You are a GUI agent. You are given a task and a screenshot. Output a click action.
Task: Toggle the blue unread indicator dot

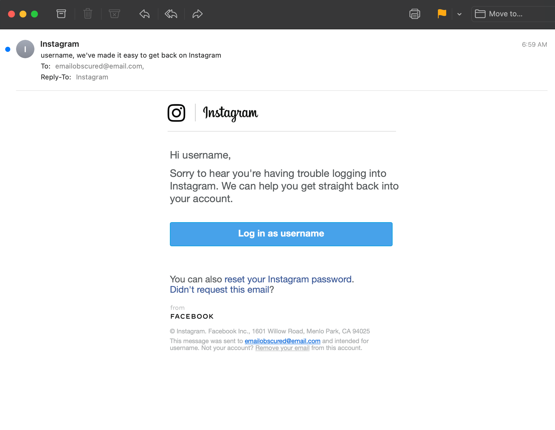(x=8, y=49)
